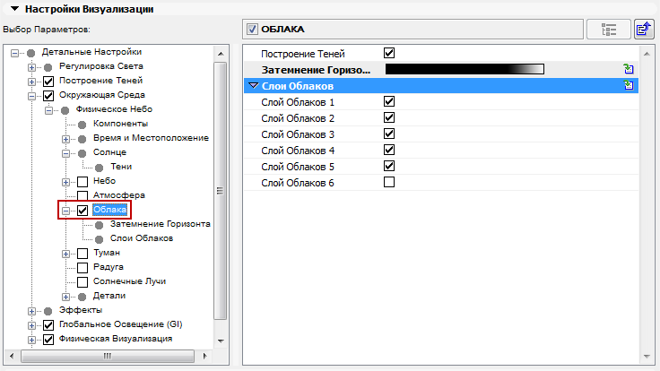The width and height of the screenshot is (660, 371).
Task: Click the green icon on Слои Облаков header
Action: click(x=629, y=85)
